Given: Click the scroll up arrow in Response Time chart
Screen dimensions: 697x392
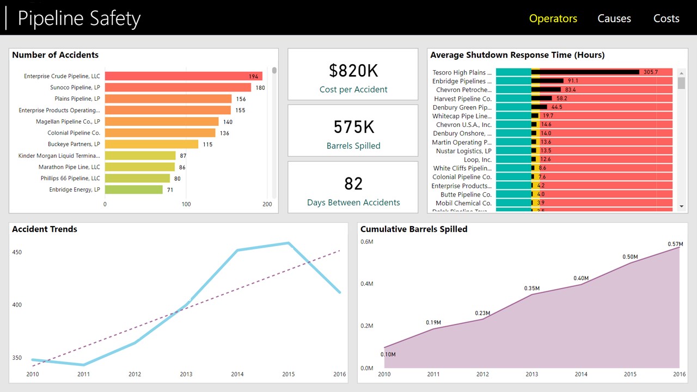Looking at the screenshot, I should pos(681,72).
